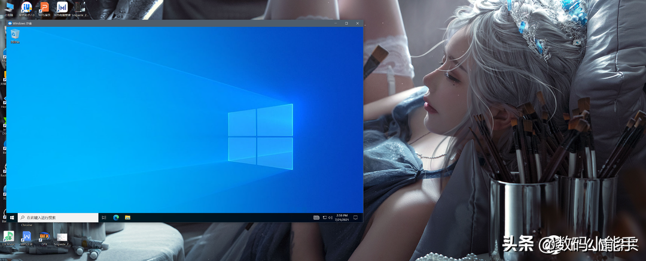Click the touch keyboard tray icon
The height and width of the screenshot is (261, 646).
(x=316, y=217)
